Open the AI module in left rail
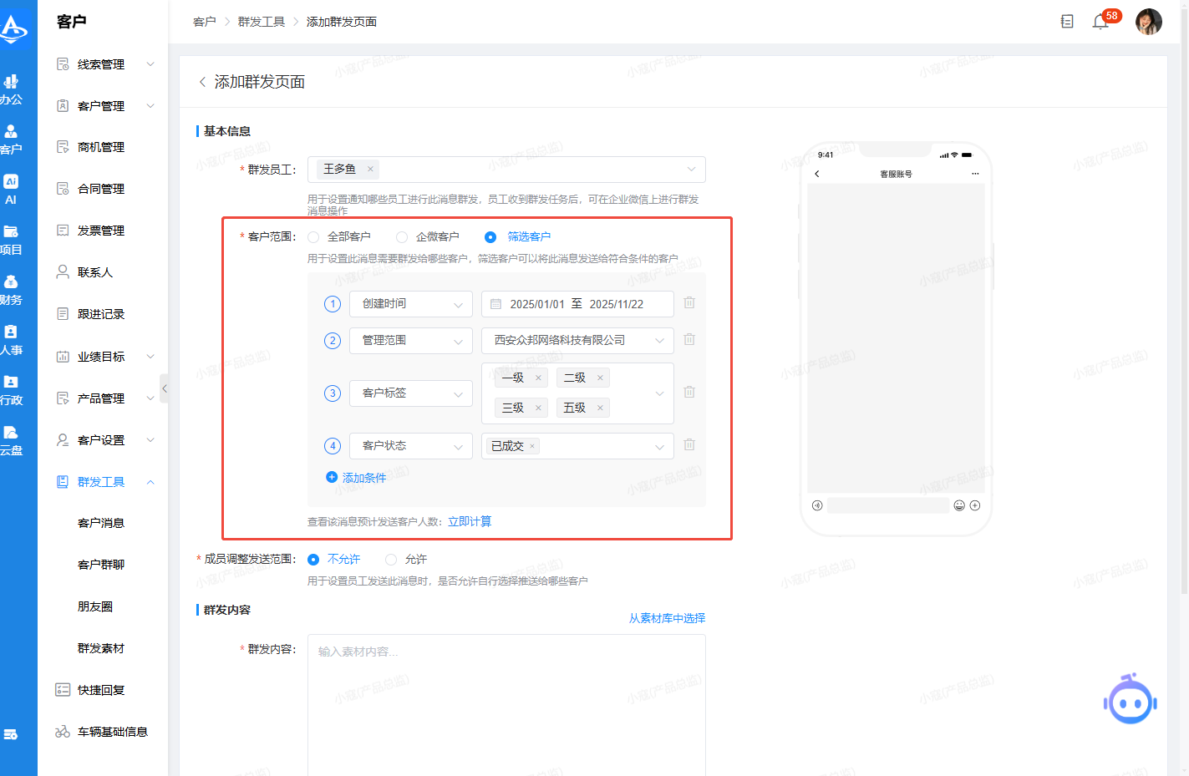This screenshot has height=776, width=1189. click(11, 189)
